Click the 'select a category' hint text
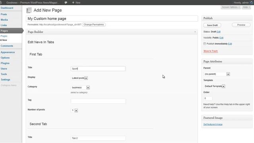This screenshot has width=254, height=143. 79,93
